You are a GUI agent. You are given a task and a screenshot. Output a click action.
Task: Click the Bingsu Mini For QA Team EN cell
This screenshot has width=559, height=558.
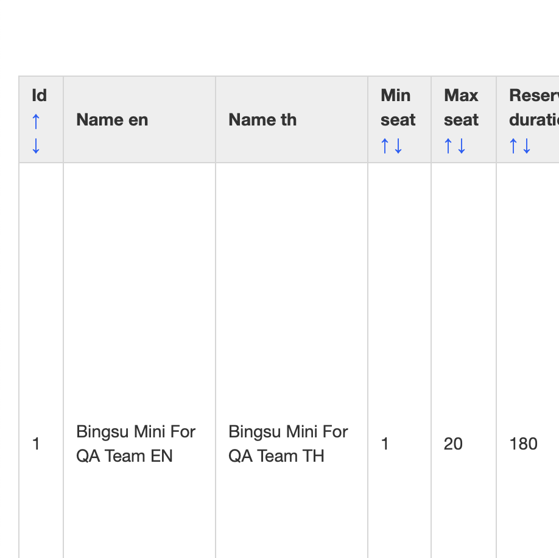coord(136,444)
